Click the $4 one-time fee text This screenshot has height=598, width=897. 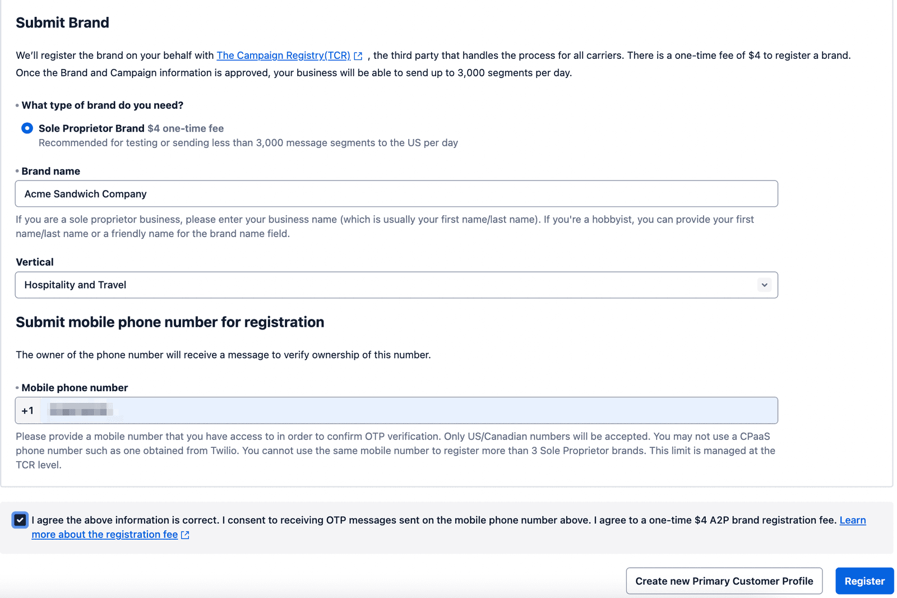tap(185, 128)
